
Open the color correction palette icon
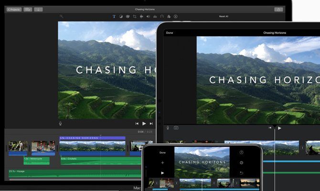[x=128, y=16]
